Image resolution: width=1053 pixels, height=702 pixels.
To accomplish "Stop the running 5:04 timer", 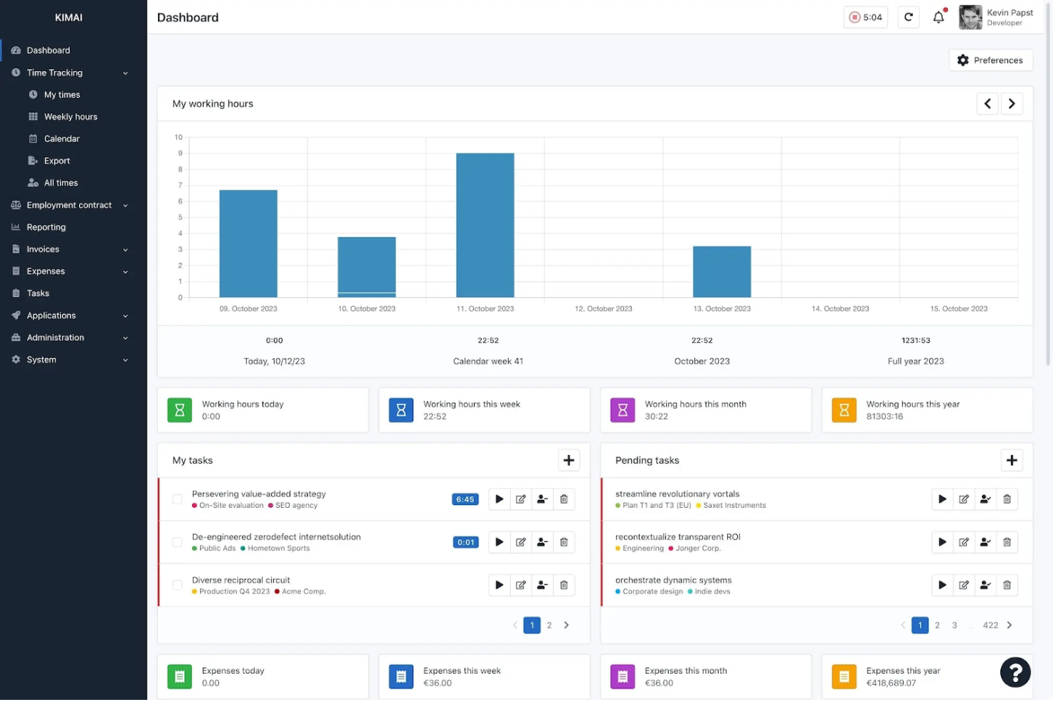I will (x=865, y=16).
